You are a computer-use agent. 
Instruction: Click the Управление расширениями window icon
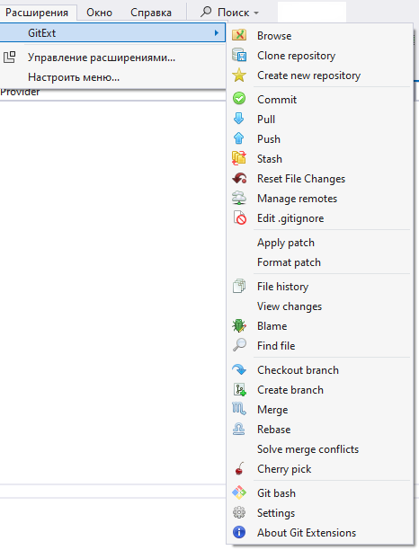click(10, 58)
